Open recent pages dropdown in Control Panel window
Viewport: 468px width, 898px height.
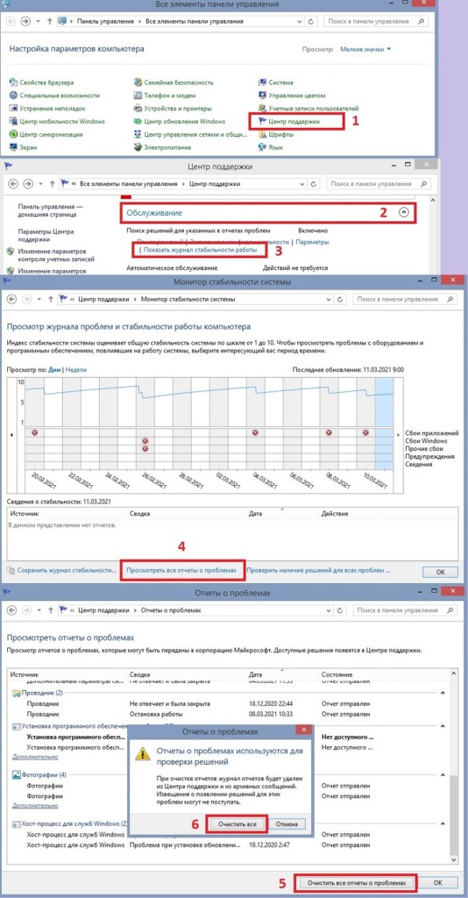pyautogui.click(x=39, y=21)
